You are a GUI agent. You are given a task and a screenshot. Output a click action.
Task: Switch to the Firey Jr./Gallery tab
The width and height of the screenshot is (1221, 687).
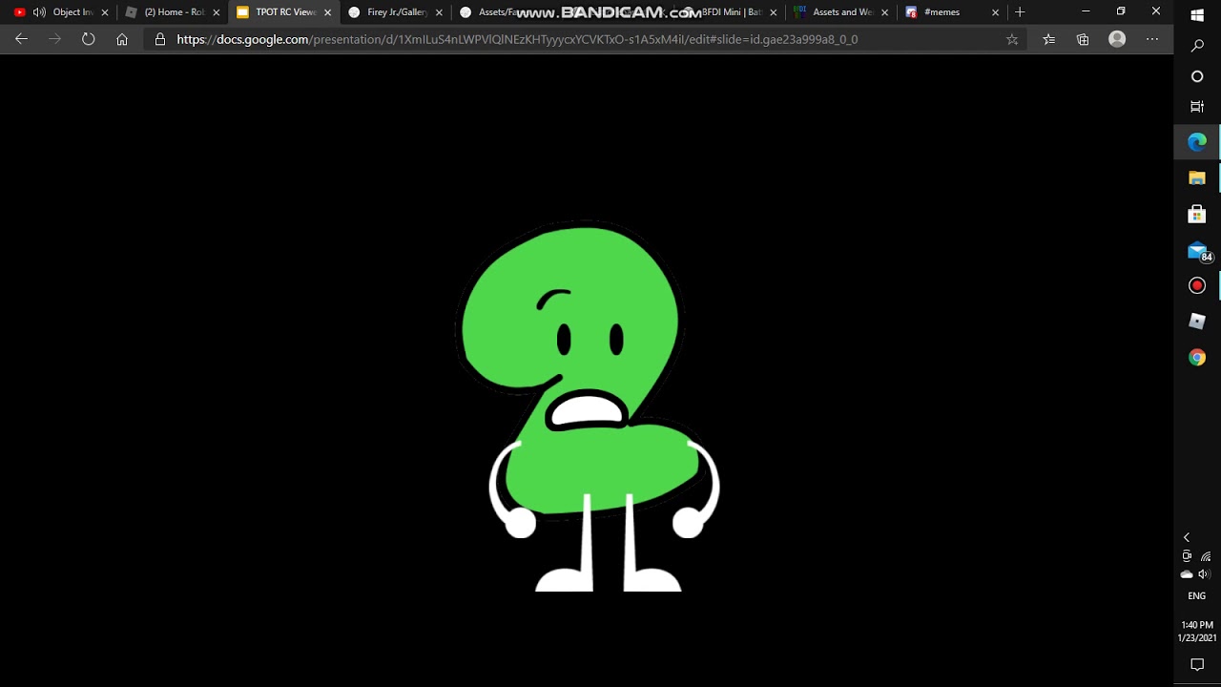396,12
